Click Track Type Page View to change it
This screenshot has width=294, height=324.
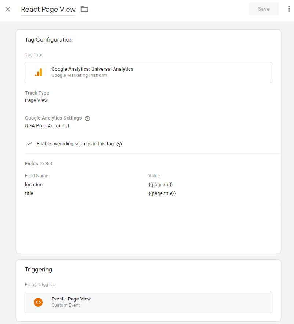(36, 100)
